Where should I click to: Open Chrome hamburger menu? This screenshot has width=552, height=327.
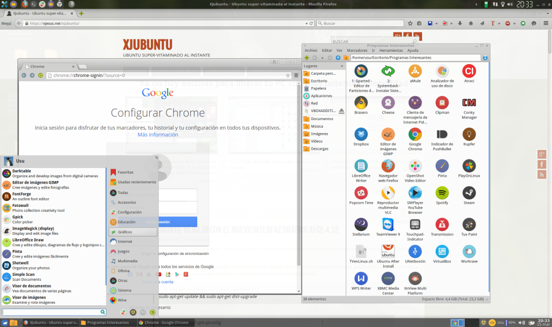click(296, 75)
